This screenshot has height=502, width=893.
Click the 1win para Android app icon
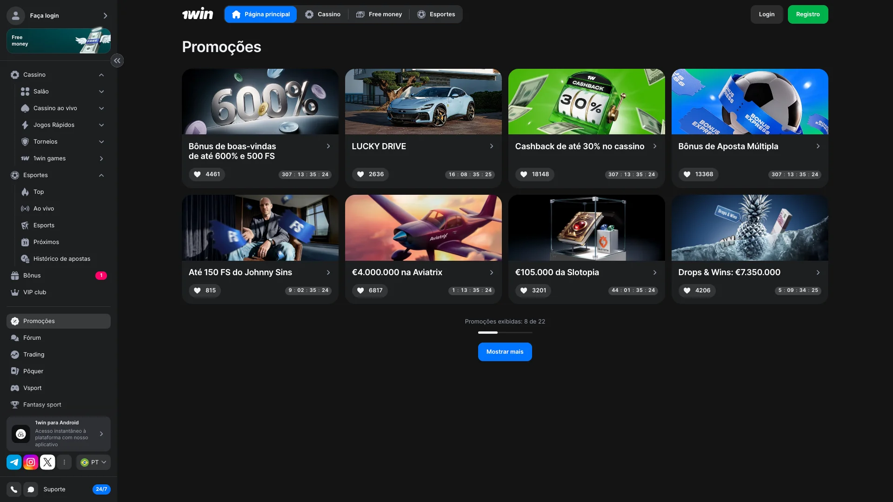pos(20,434)
